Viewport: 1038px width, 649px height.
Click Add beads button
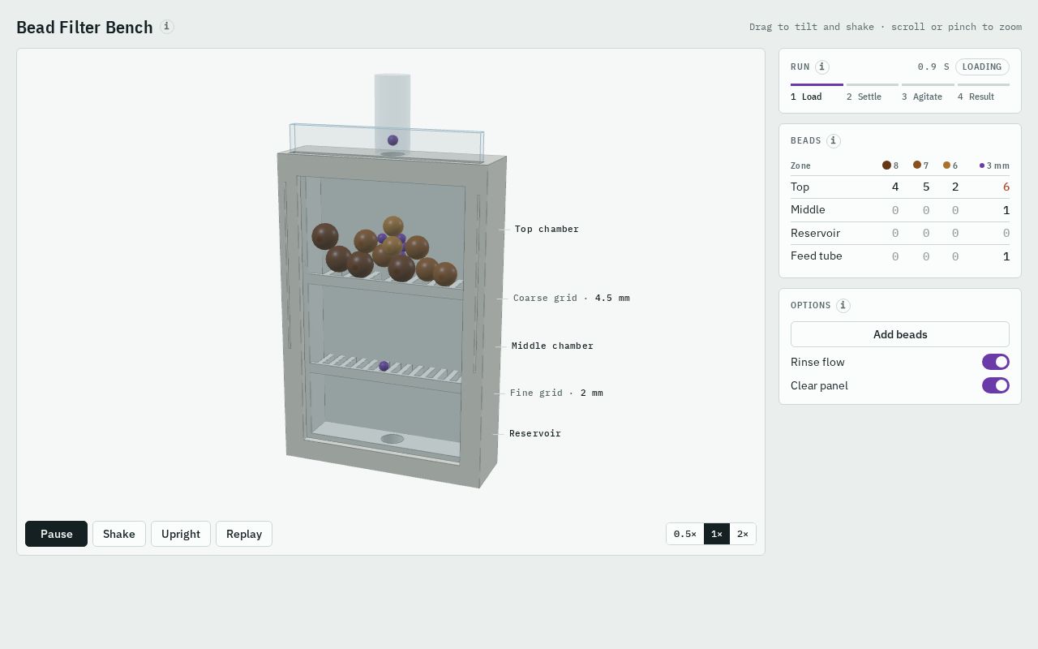coord(900,334)
